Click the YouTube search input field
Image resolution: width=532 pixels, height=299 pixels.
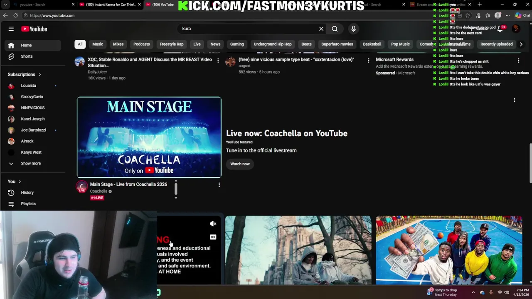click(249, 29)
